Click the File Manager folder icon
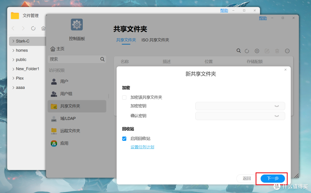Image resolution: width=311 pixels, height=193 pixels. (x=15, y=16)
